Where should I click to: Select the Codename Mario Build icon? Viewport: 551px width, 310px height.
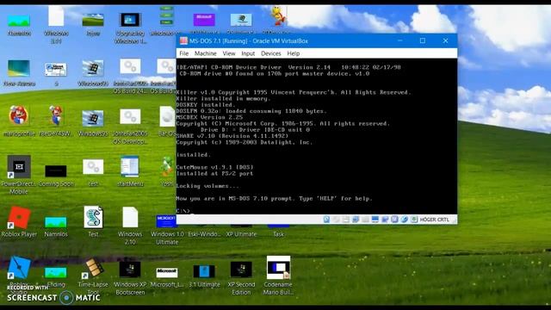click(x=278, y=276)
